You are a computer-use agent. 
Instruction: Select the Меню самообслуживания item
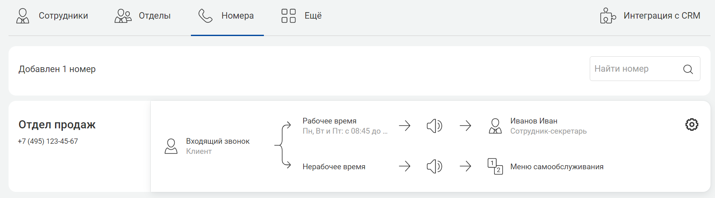click(557, 166)
